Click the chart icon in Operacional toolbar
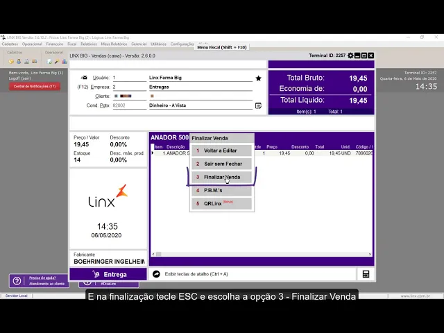444x333 pixels. click(65, 61)
